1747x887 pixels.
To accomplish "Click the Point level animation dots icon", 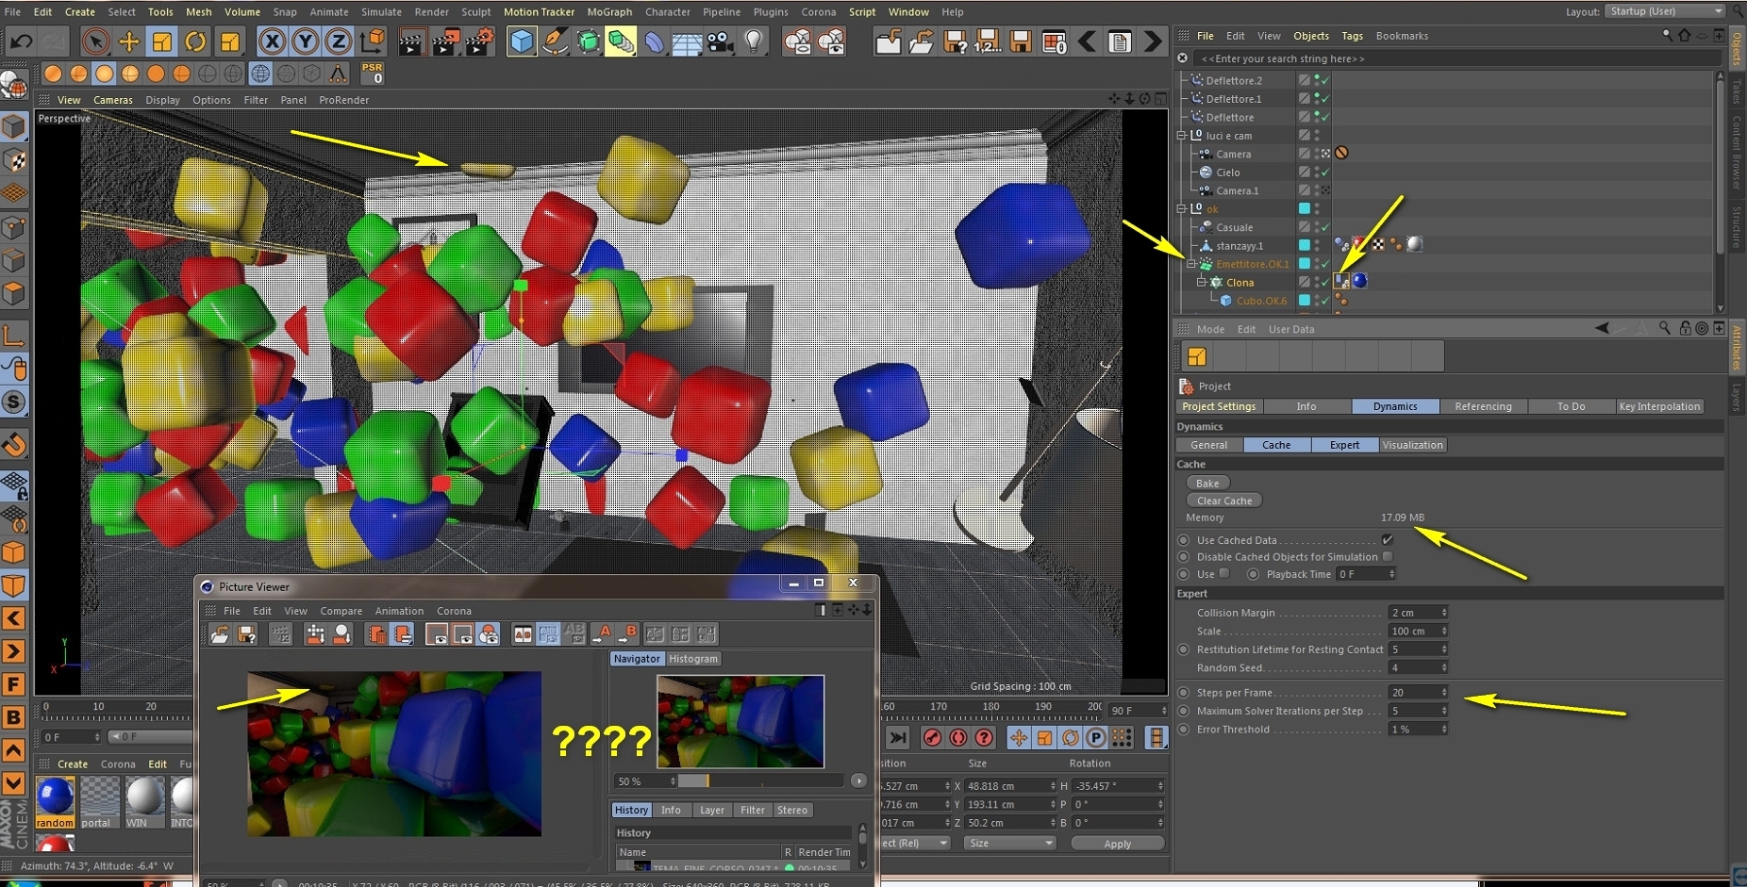I will click(x=1122, y=738).
